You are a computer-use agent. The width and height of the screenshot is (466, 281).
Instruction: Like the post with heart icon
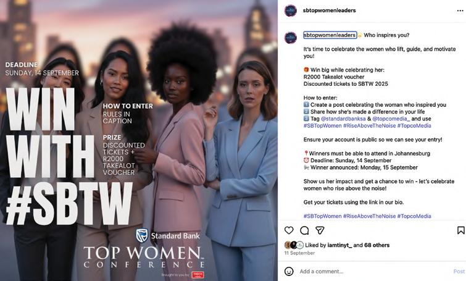click(x=289, y=230)
